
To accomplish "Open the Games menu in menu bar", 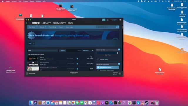I will pyautogui.click(x=32, y=1).
